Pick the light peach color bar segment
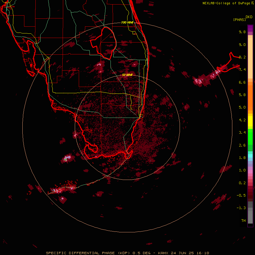This screenshot has height=255, width=255. [250, 59]
